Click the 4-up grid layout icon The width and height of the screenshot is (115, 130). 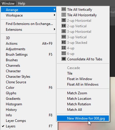pos(64,48)
